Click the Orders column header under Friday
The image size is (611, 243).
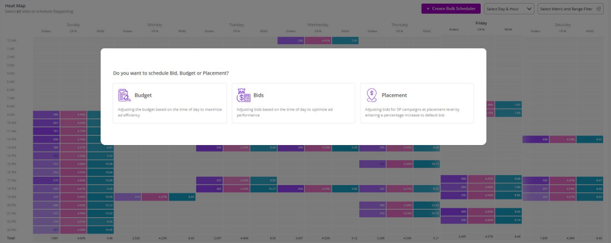coord(454,29)
